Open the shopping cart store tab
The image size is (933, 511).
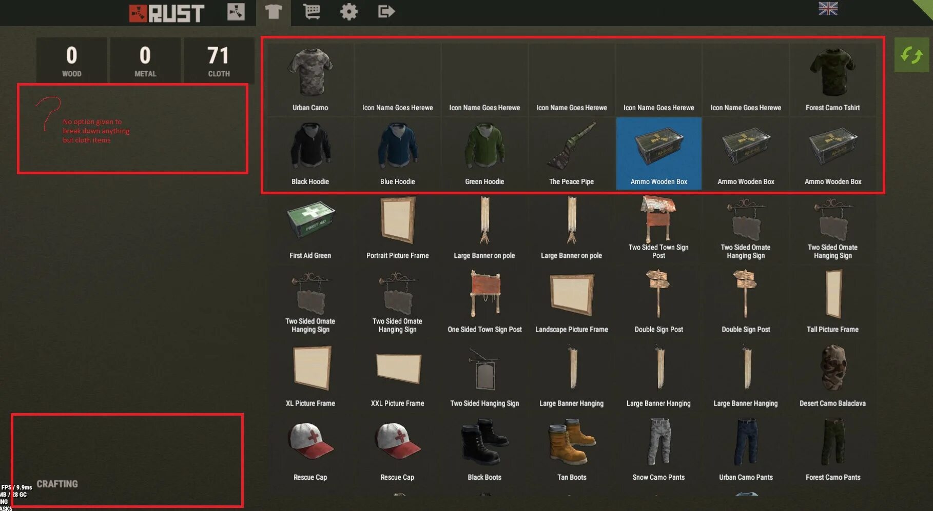[x=312, y=11]
